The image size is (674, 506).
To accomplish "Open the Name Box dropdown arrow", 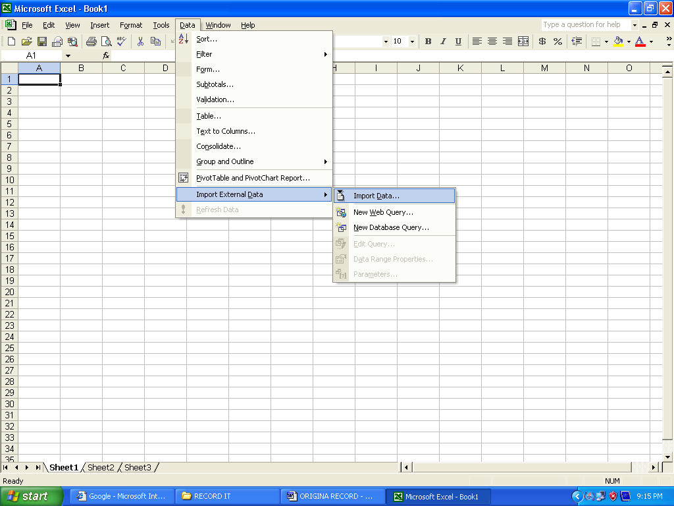I will (x=68, y=55).
